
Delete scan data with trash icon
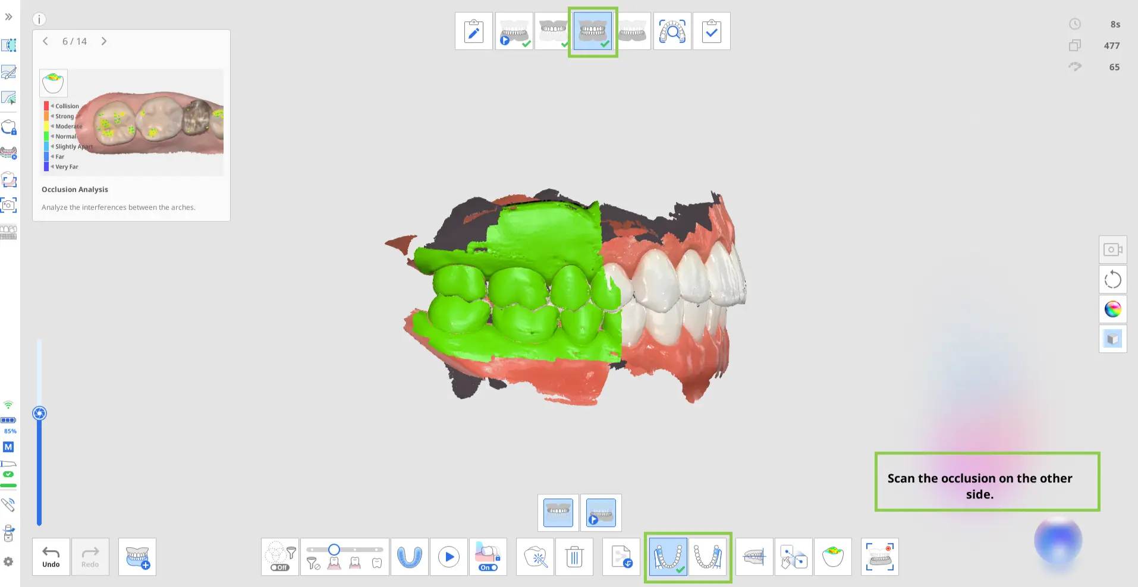[574, 557]
